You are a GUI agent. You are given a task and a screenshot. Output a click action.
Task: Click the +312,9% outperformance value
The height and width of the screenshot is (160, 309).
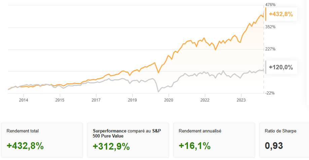111,146
